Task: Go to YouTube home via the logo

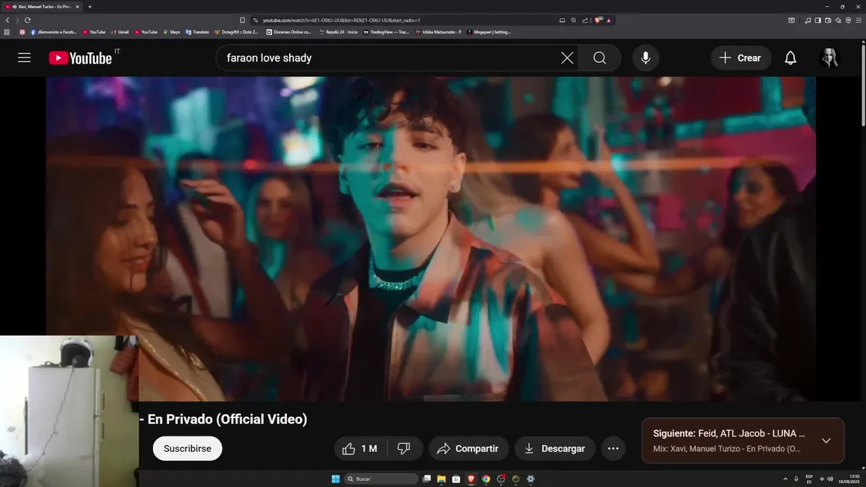Action: pos(81,57)
